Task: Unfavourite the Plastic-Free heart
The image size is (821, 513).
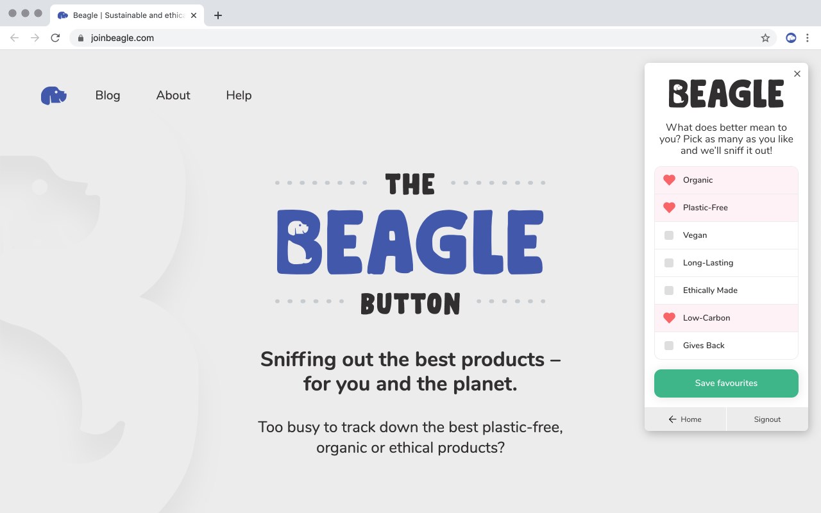Action: tap(669, 208)
